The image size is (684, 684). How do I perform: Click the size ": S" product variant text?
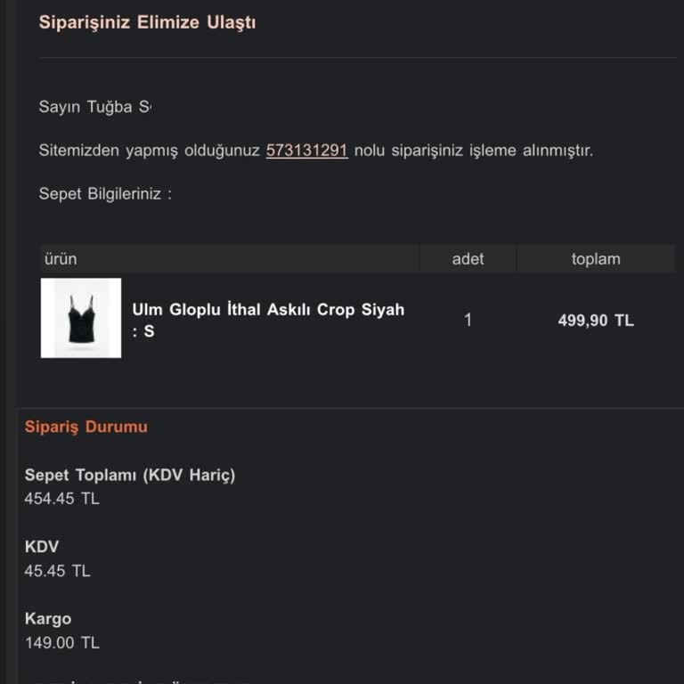(x=143, y=331)
